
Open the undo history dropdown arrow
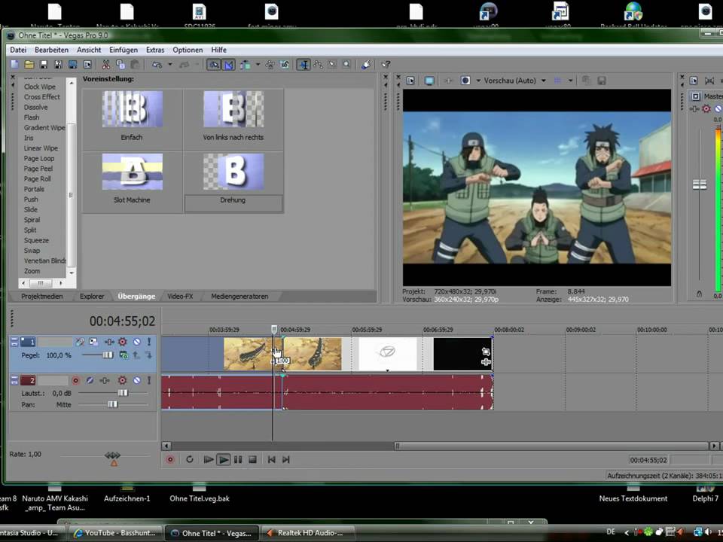pyautogui.click(x=169, y=65)
